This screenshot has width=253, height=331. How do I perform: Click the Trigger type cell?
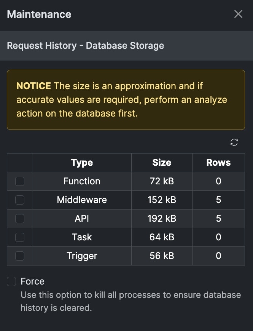tap(82, 256)
